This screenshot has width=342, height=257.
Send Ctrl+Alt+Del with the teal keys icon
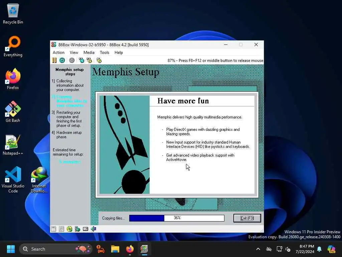pyautogui.click(x=81, y=60)
